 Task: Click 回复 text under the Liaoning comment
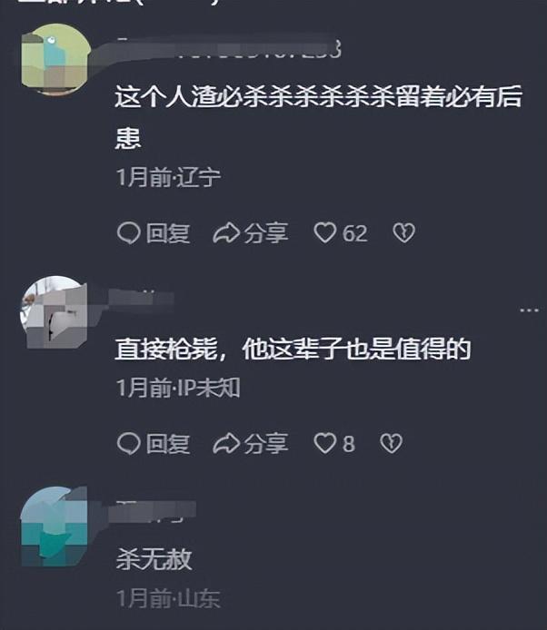(168, 233)
